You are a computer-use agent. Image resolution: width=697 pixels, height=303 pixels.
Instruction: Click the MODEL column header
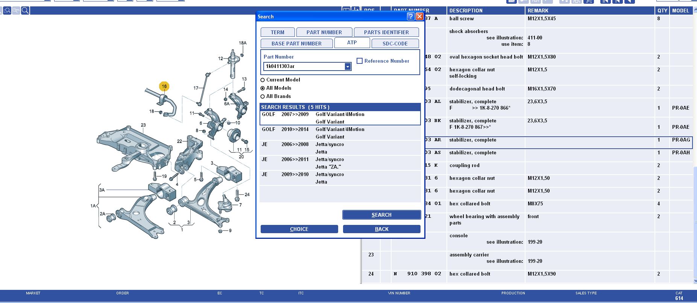681,11
